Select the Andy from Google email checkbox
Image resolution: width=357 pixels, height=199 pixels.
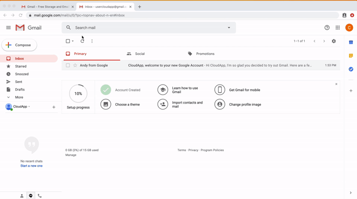pyautogui.click(x=68, y=65)
